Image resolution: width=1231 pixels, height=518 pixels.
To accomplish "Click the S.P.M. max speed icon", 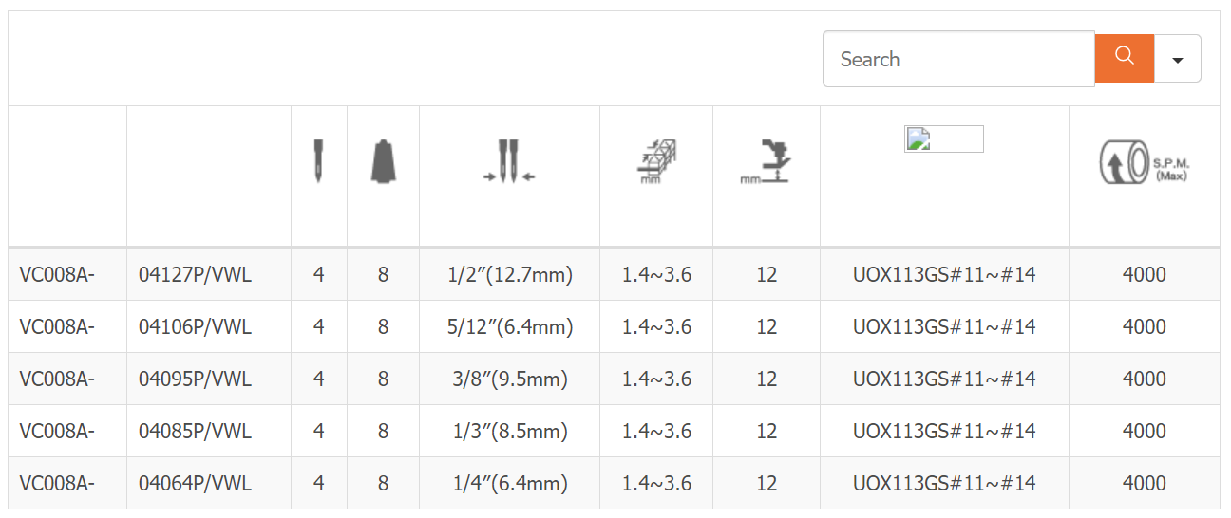I will (1144, 162).
